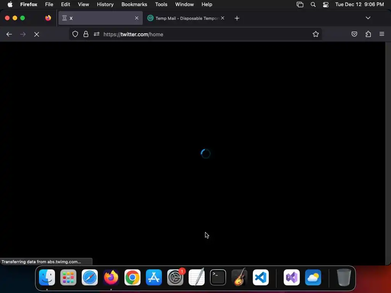Open cloud weather app in Dock

(x=313, y=277)
